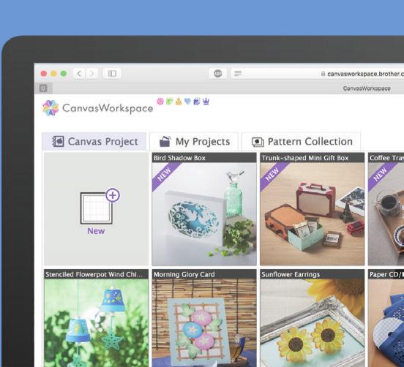404x367 pixels.
Task: Select the CanvasWorkspace browser tab
Action: 367,88
